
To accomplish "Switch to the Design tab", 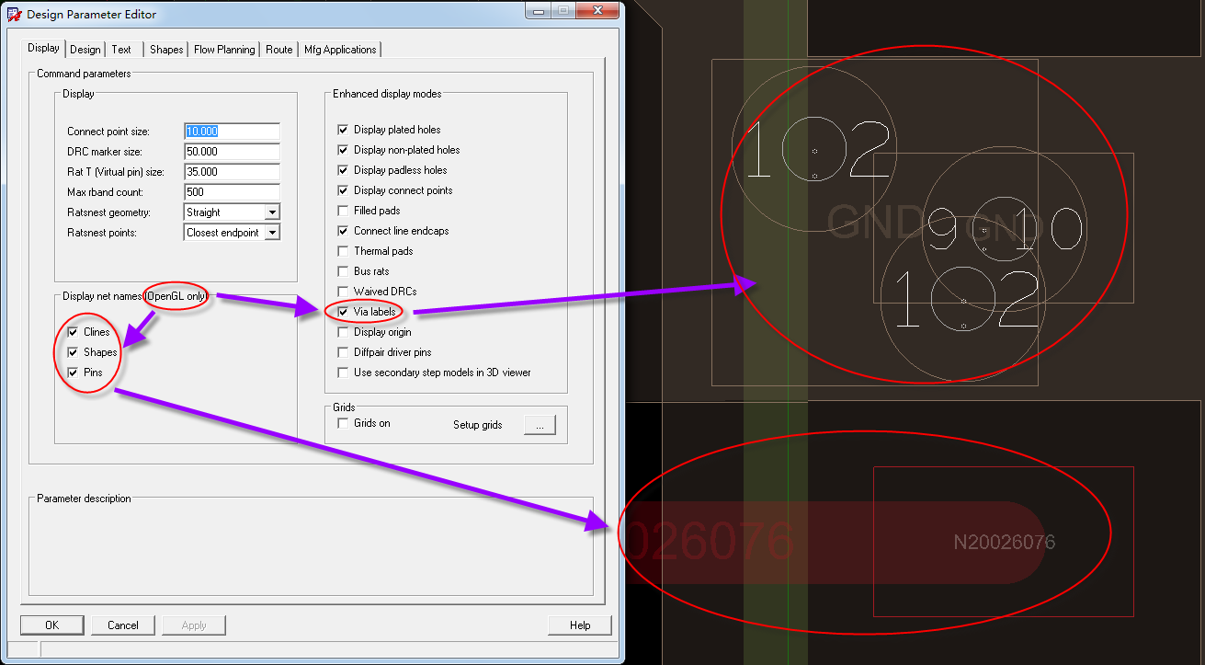I will 85,50.
